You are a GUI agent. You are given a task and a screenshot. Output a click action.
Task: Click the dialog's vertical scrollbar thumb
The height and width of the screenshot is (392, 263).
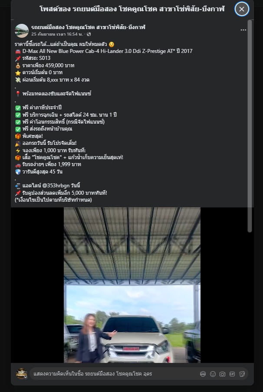coord(250,126)
